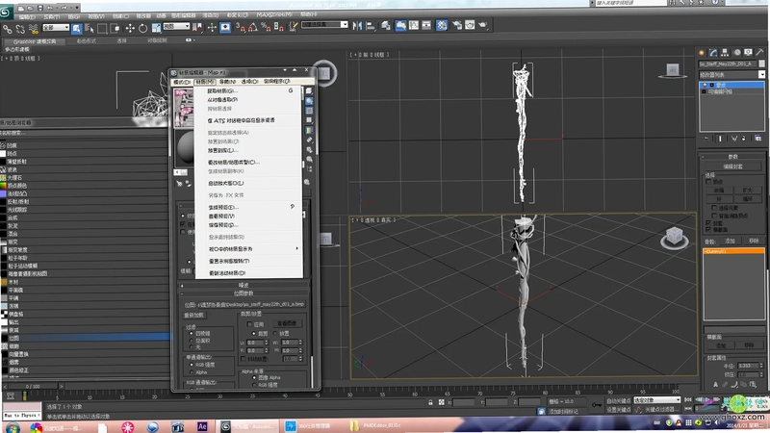770x433 pixels.
Task: Click Remove bones button in Skin parameters
Action: [x=754, y=242]
